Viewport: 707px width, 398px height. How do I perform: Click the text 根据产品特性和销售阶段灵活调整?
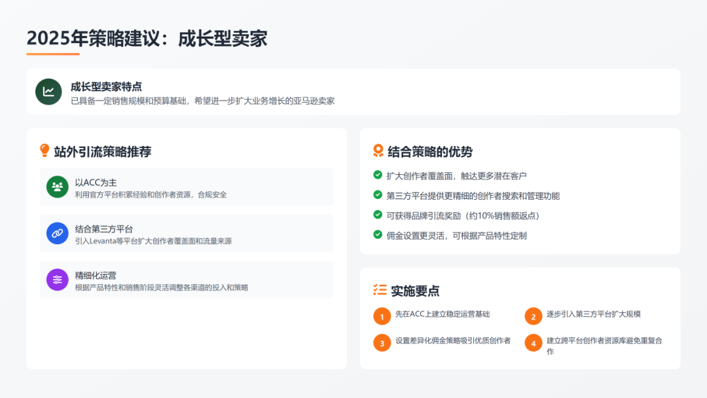tap(162, 287)
